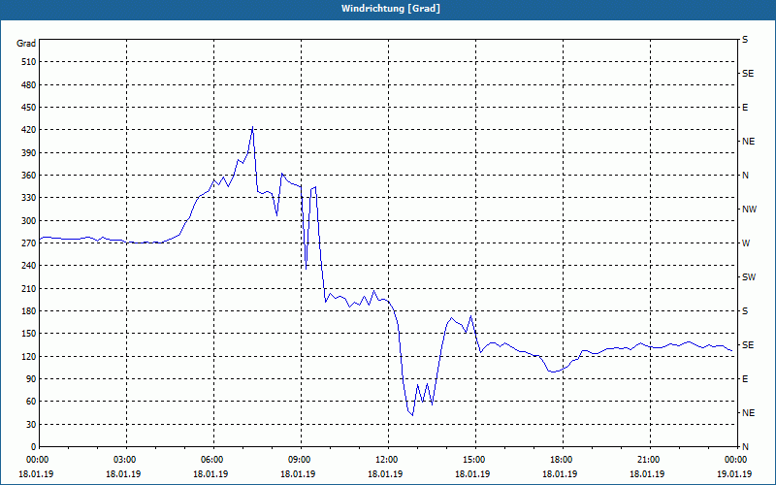Click the 30 degree axis label

32,425
